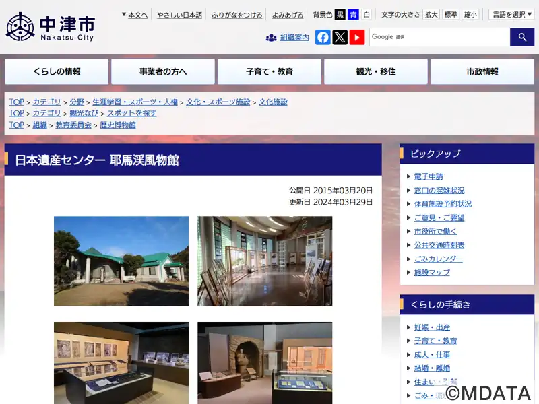Click the blue search magnifier button

(522, 37)
